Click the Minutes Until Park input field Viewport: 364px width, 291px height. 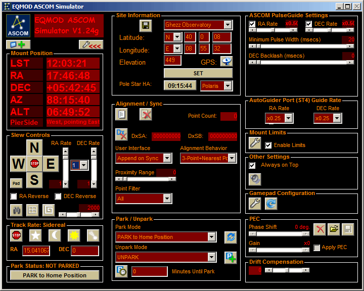(150, 271)
